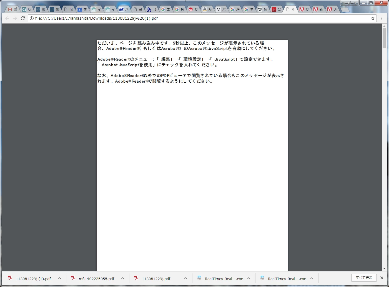
Task: Reload the current page
Action: (23, 18)
